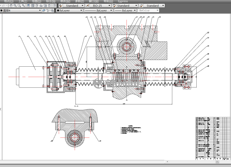Open the ByLayer linetype dropdown
This screenshot has height=167, width=231.
(x=99, y=10)
